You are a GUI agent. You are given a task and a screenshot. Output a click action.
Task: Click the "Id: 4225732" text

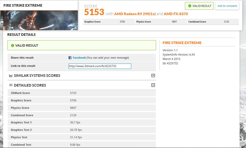(170, 63)
